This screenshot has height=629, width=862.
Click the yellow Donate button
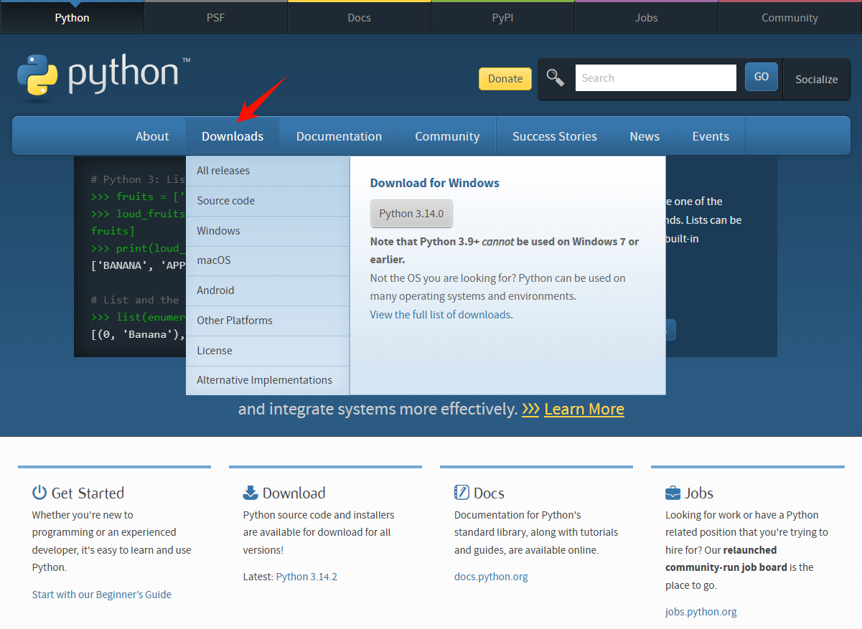(505, 79)
